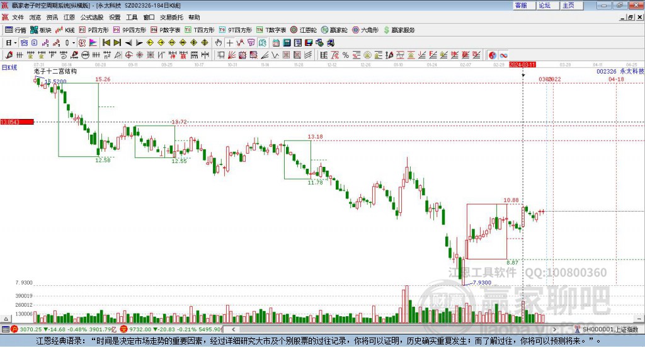Click the 日K线 label at chart left
The image size is (645, 347).
[x=9, y=67]
